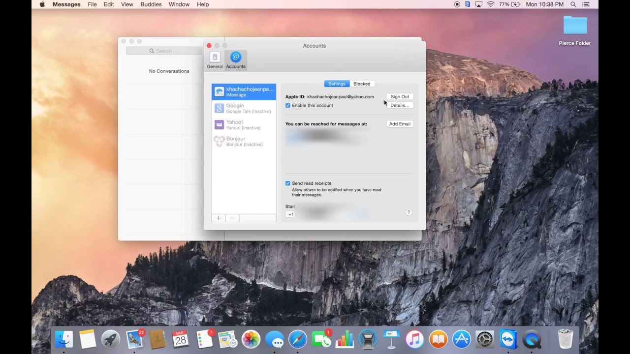
Task: Open Keynote in the Dock
Action: coord(391,339)
